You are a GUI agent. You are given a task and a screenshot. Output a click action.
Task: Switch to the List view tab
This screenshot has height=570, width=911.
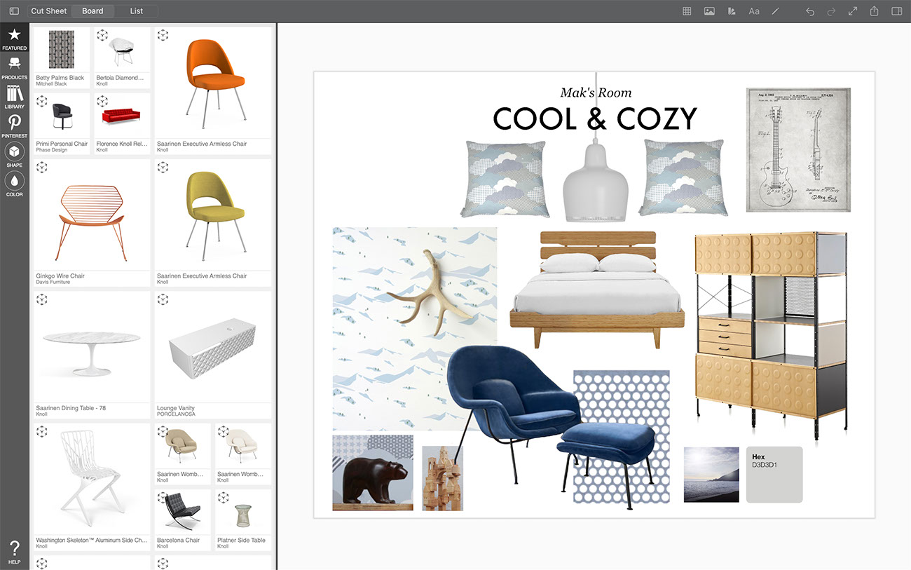point(137,11)
